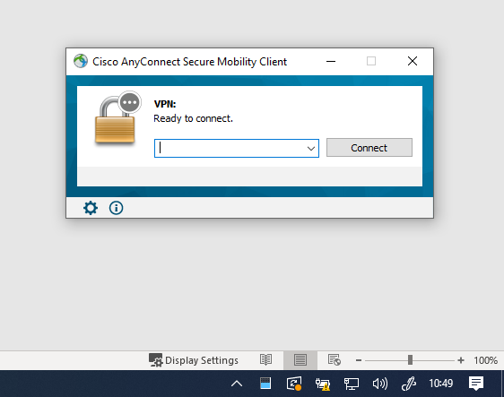Click the Connect button

point(369,148)
